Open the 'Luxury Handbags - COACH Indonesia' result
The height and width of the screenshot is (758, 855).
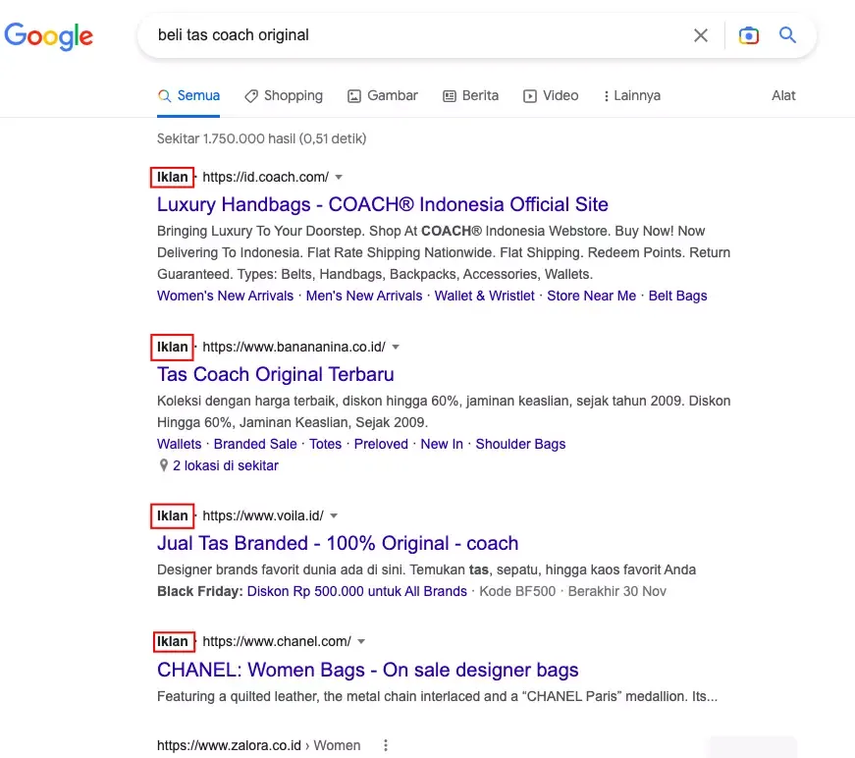[383, 204]
